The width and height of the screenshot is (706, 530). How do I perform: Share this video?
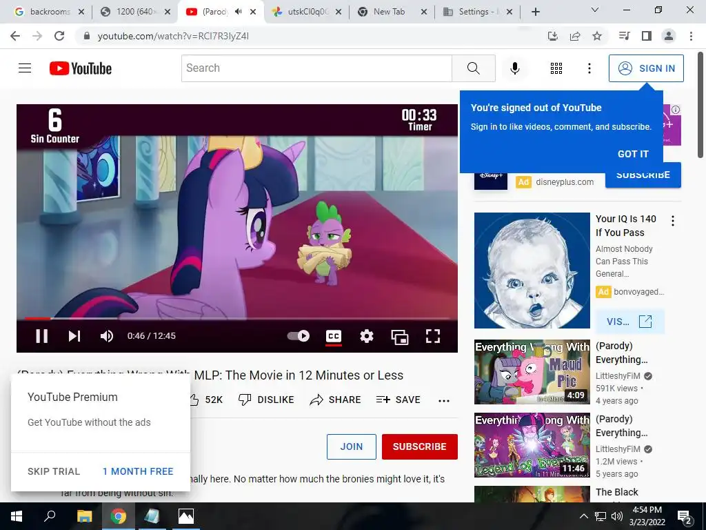(x=335, y=400)
